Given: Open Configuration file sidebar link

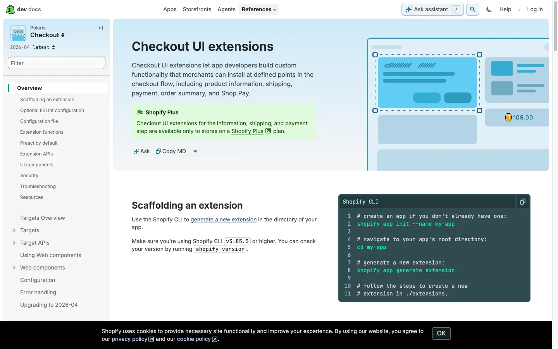Looking at the screenshot, I should 39,121.
